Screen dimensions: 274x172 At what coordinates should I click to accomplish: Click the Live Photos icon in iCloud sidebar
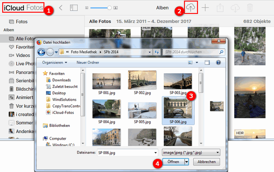click(11, 64)
